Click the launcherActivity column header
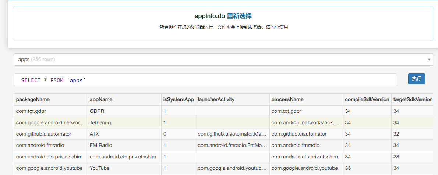The height and width of the screenshot is (175, 438). point(216,99)
